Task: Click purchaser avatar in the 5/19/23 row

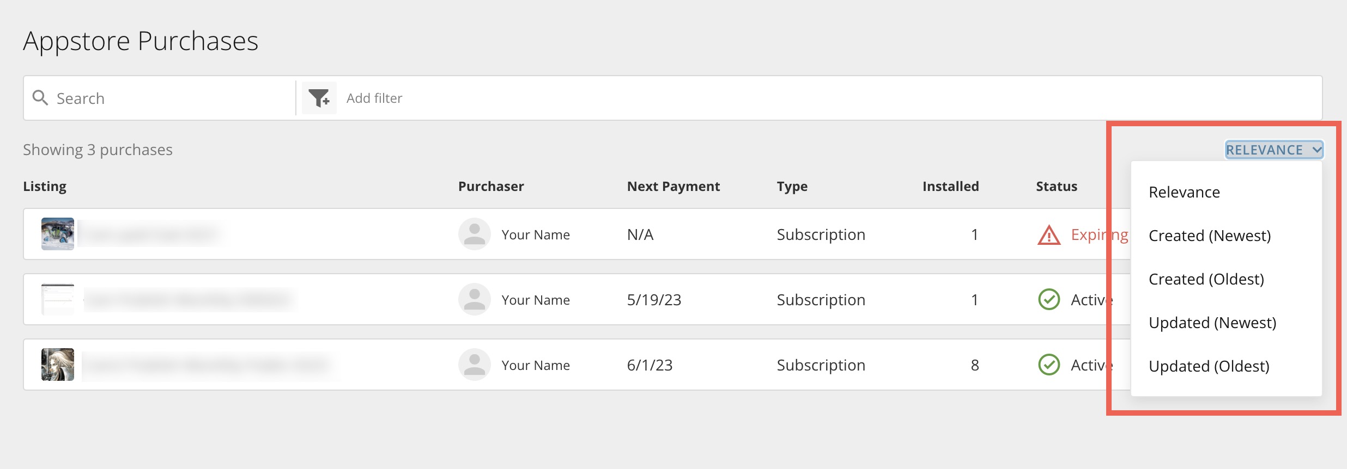Action: point(475,300)
